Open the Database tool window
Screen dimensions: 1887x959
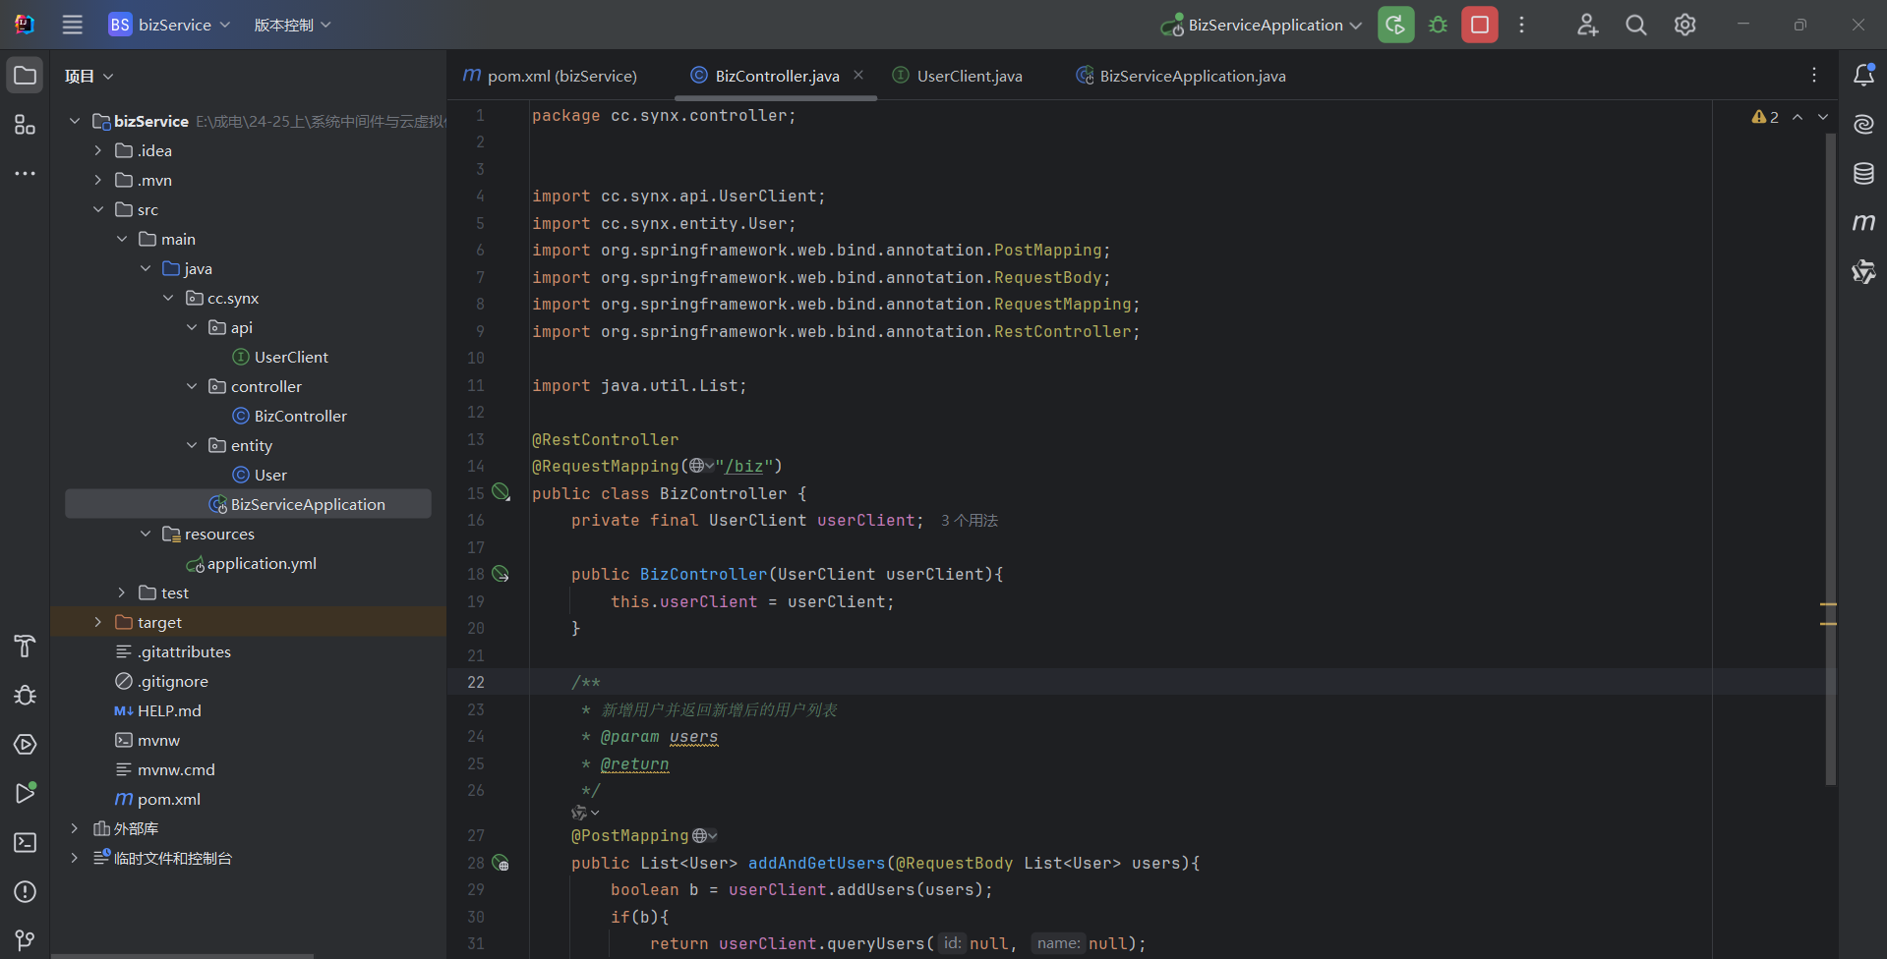pyautogui.click(x=1863, y=174)
